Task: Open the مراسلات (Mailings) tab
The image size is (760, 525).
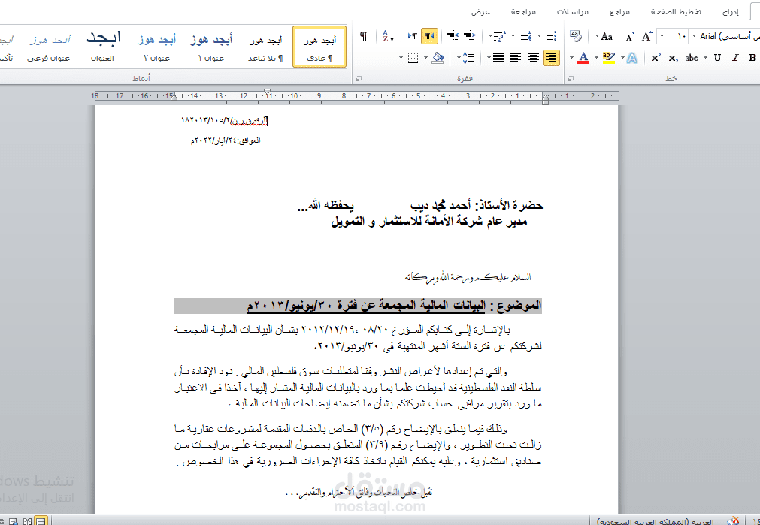Action: [x=572, y=11]
